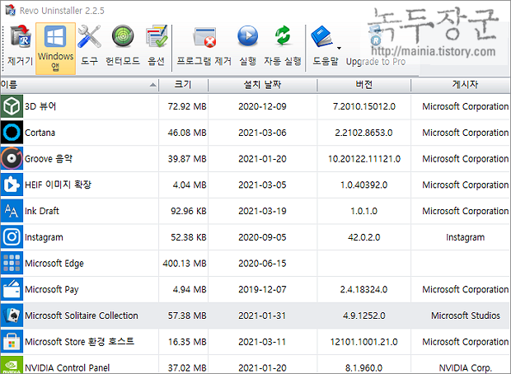
Task: Click the Upgrade to Pro link
Action: click(x=376, y=62)
